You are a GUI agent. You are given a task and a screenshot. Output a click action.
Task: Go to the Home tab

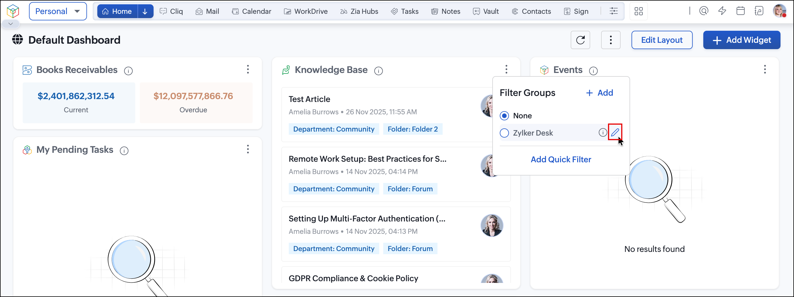(x=117, y=11)
